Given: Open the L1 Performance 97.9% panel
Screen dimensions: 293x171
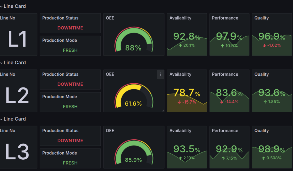Looking at the screenshot, I should [229, 34].
